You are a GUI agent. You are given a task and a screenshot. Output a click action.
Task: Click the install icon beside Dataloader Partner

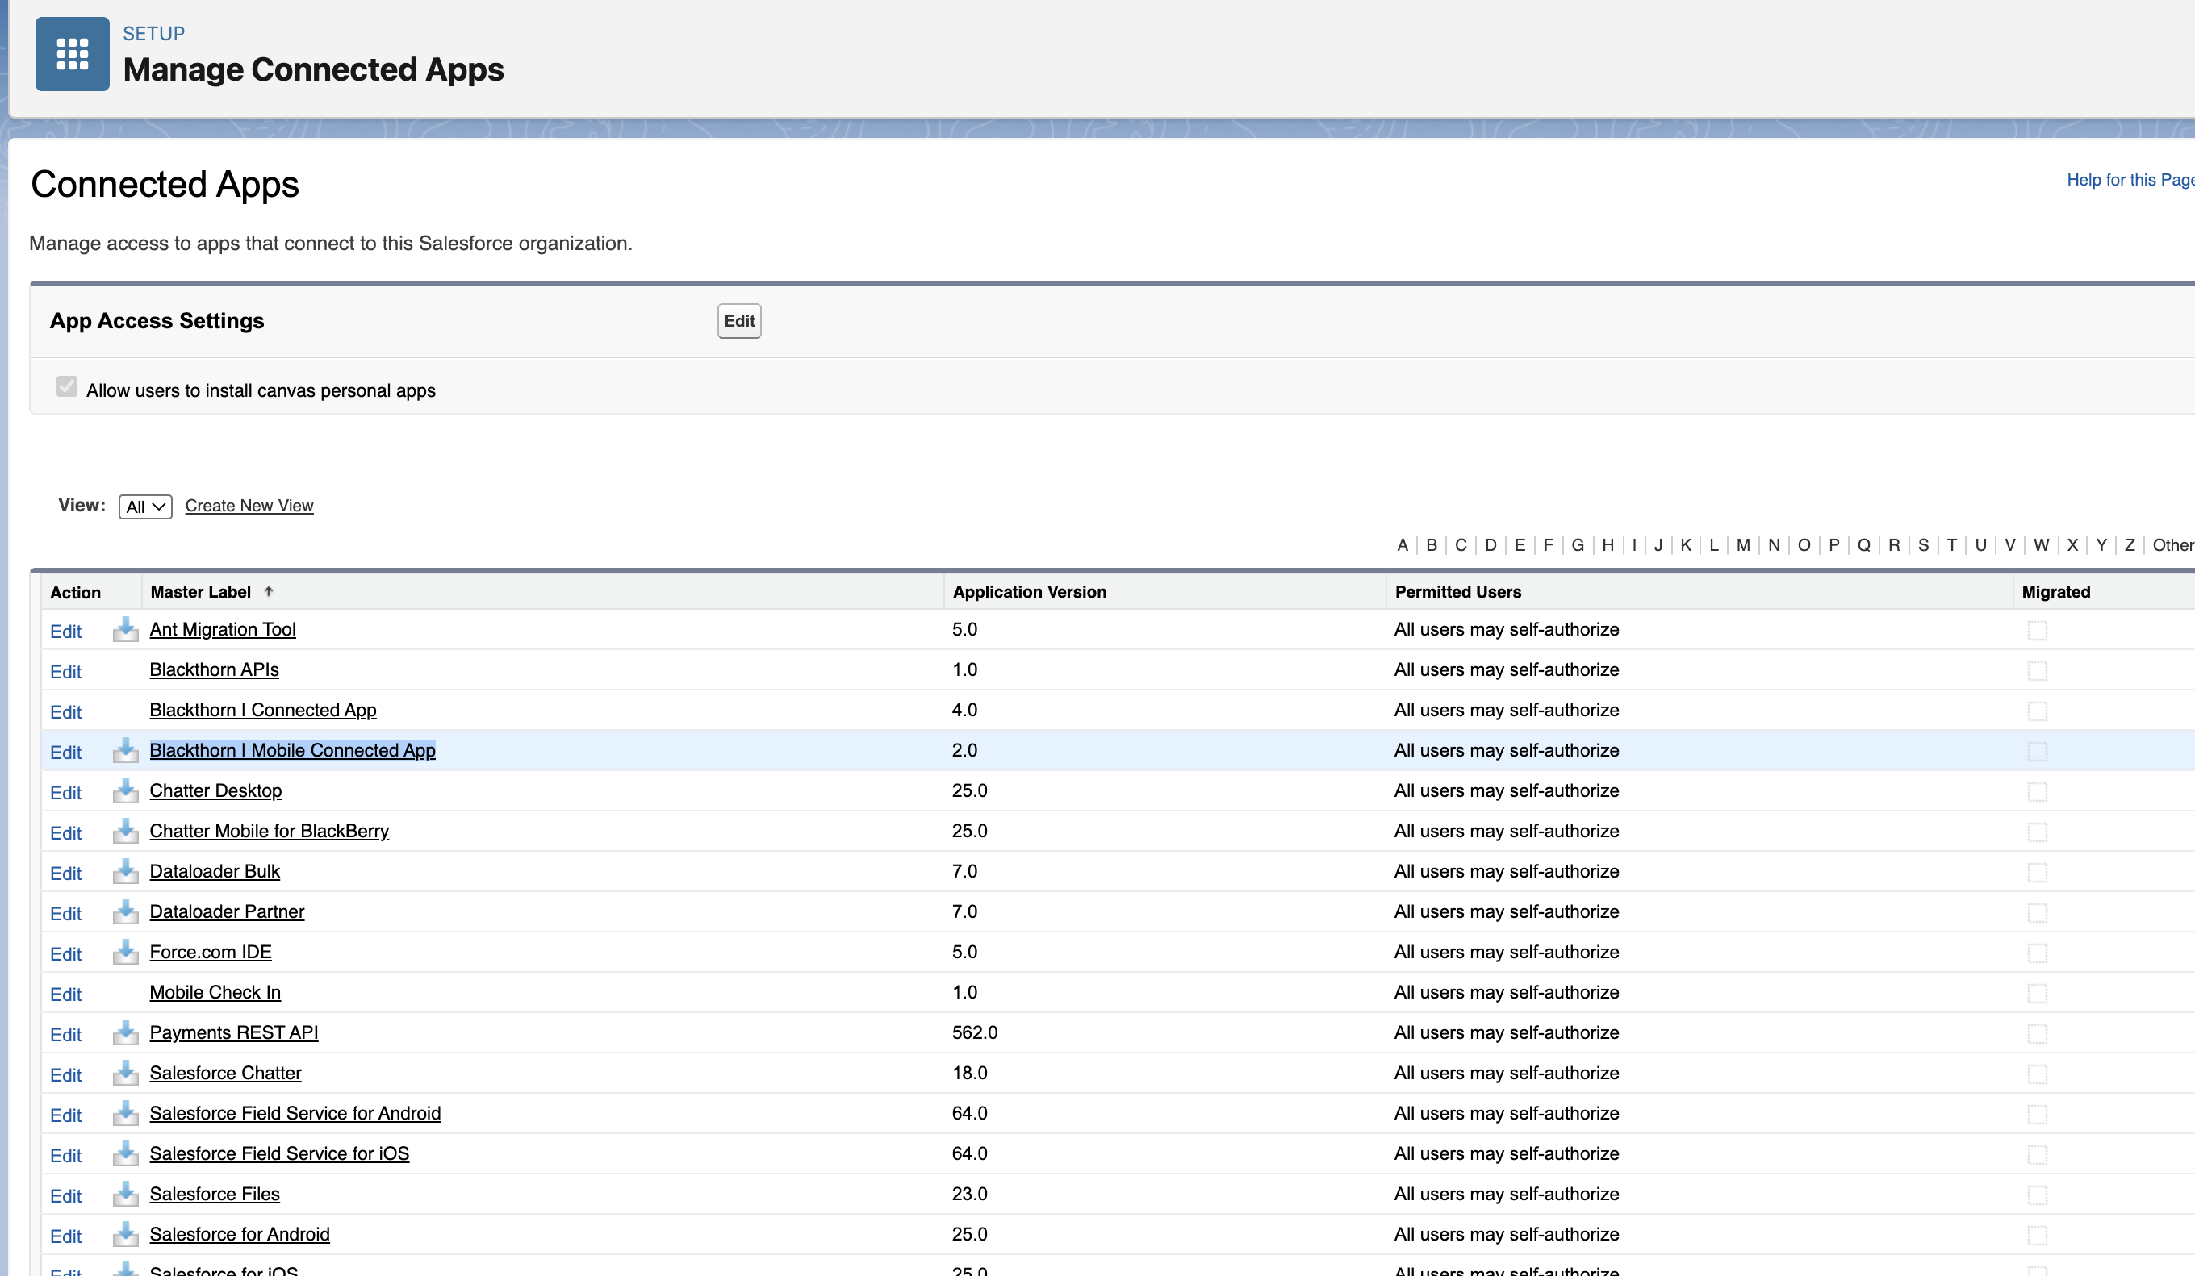click(x=125, y=911)
